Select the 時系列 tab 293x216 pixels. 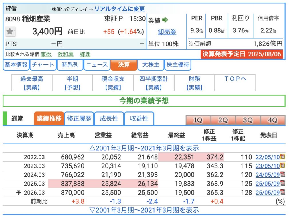click(x=70, y=65)
